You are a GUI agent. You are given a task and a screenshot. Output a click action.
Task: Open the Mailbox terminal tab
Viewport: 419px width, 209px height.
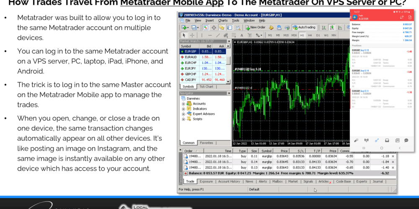coord(277,181)
